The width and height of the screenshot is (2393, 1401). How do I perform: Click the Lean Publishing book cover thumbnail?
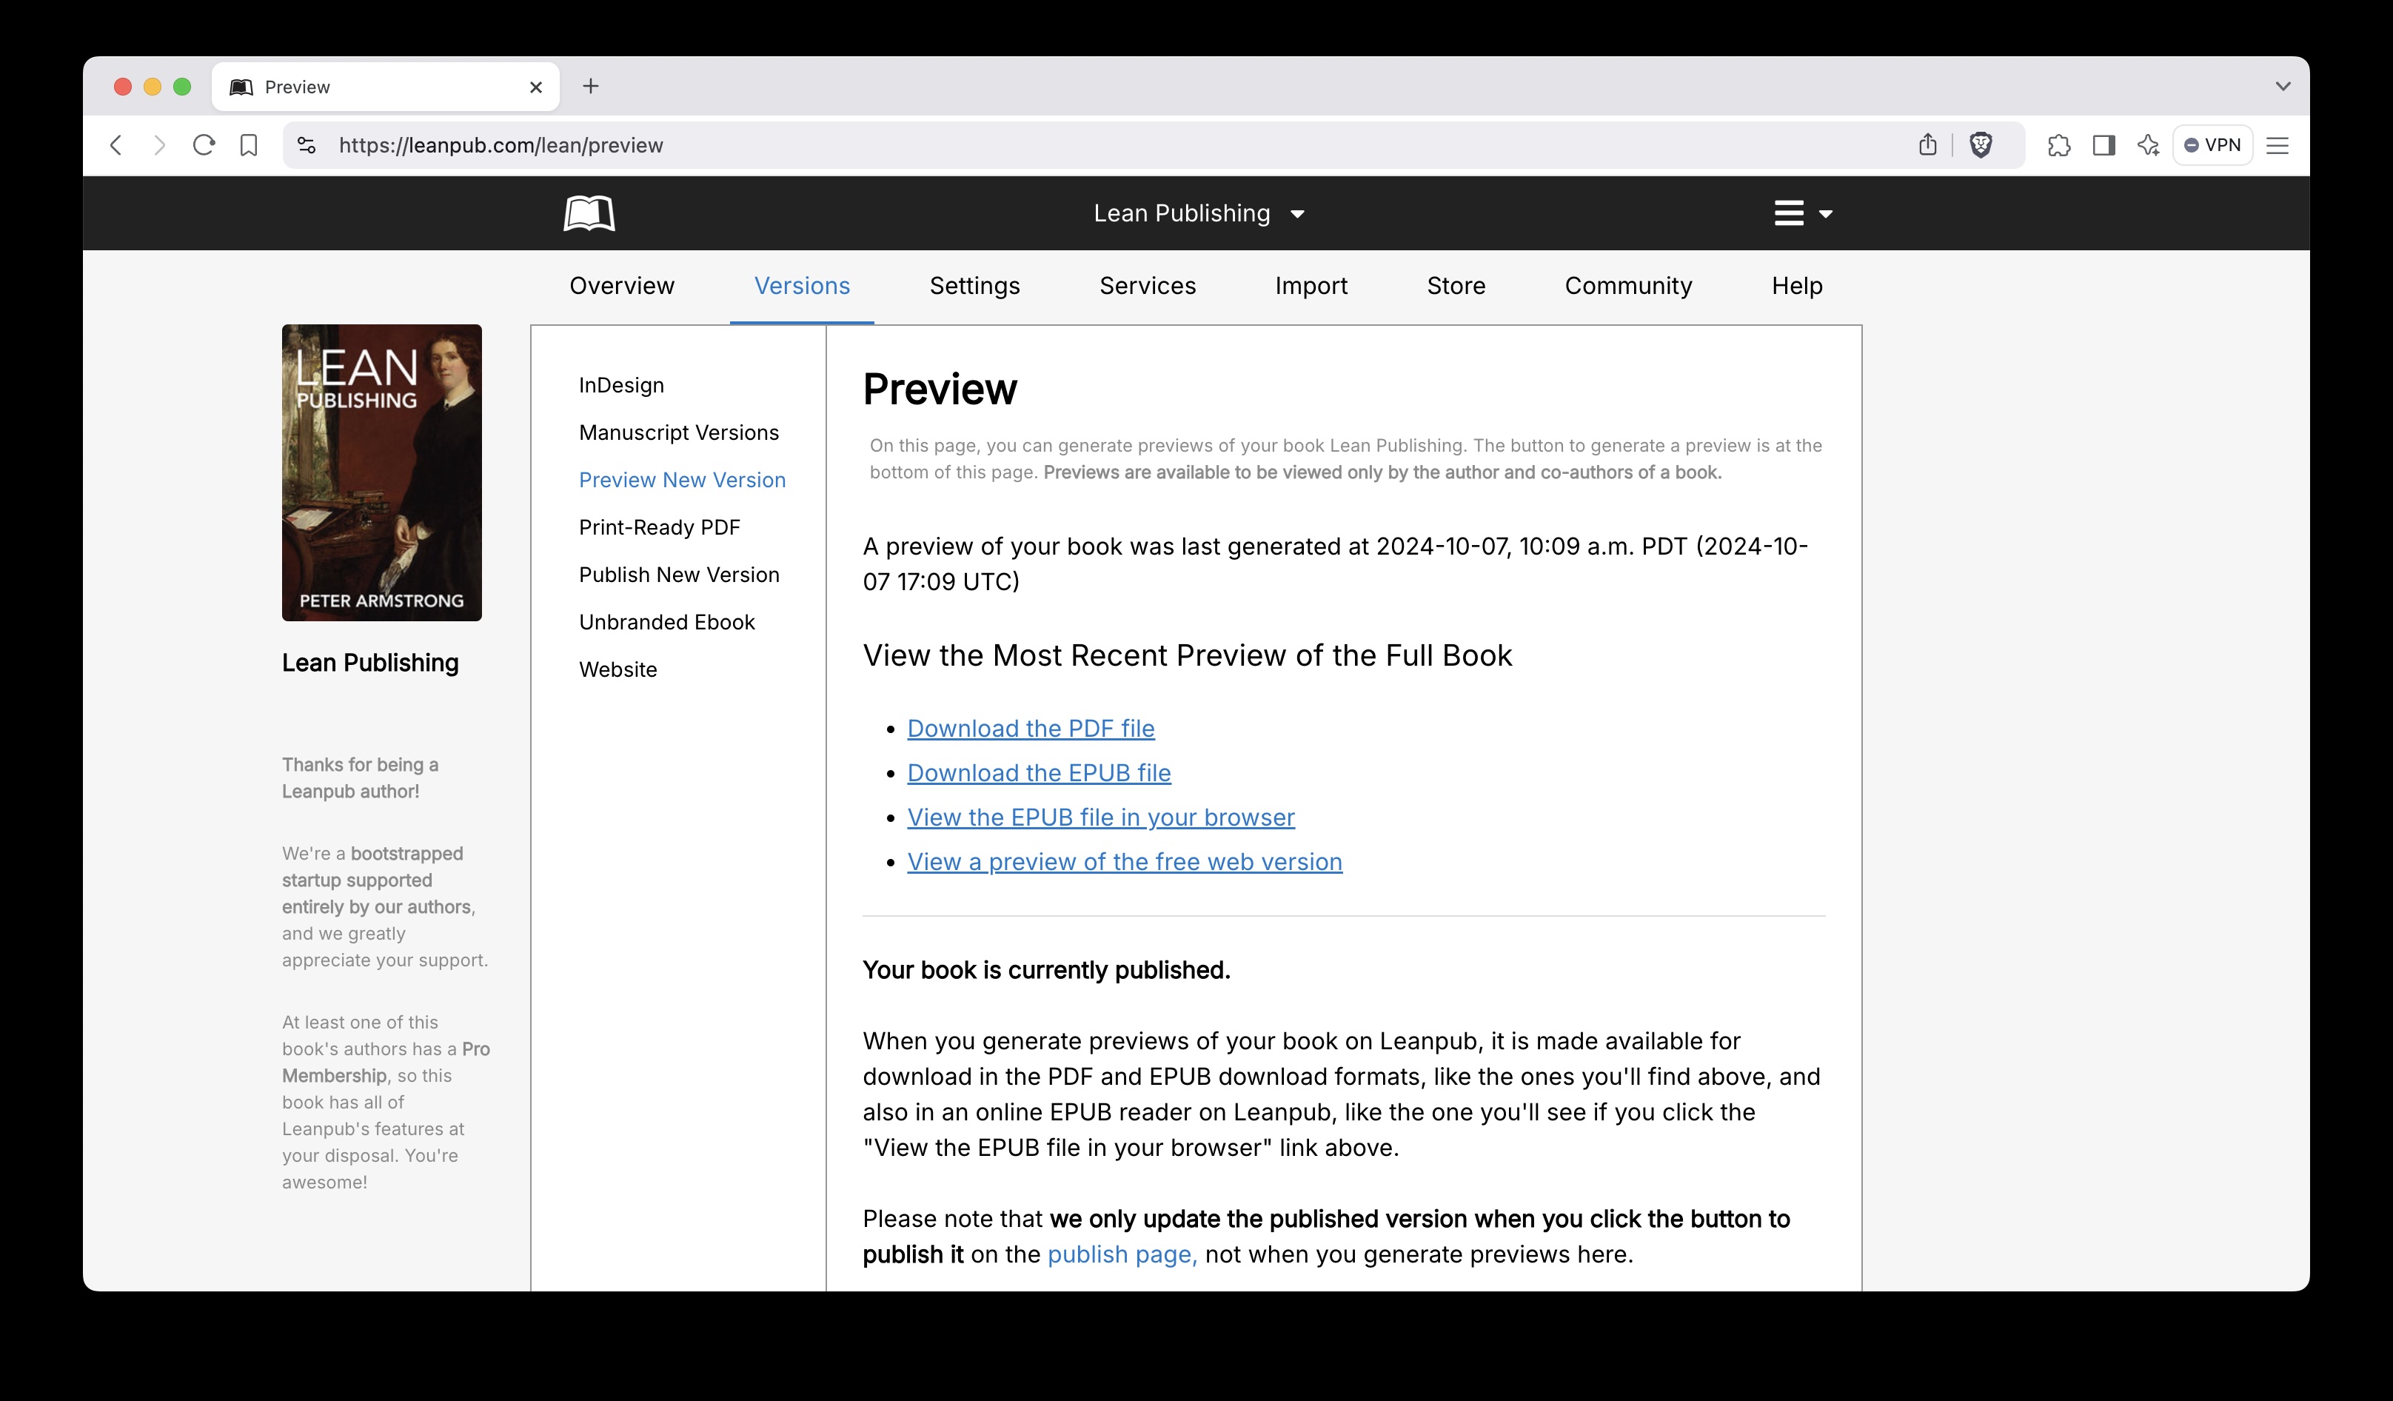pyautogui.click(x=382, y=473)
